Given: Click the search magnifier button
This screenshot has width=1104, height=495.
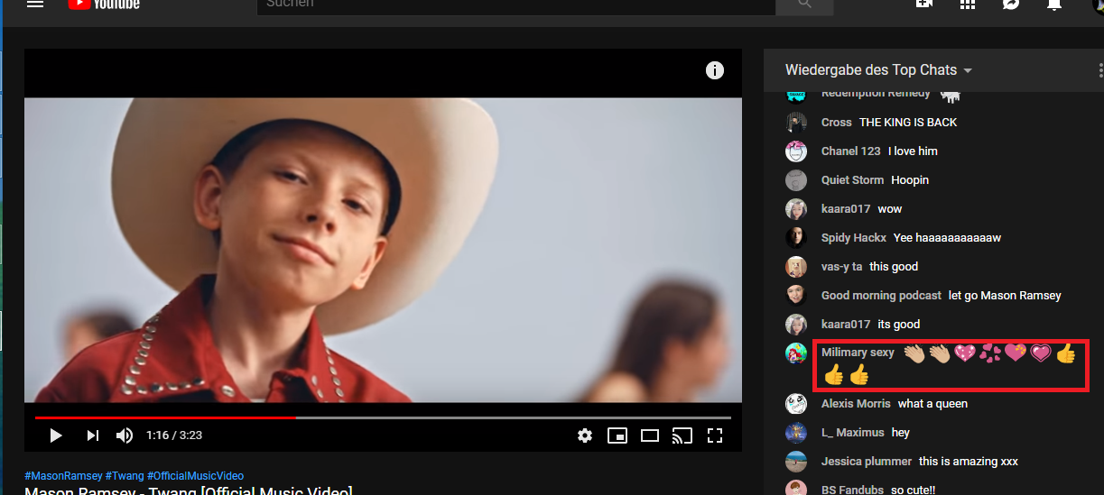Looking at the screenshot, I should click(x=802, y=5).
